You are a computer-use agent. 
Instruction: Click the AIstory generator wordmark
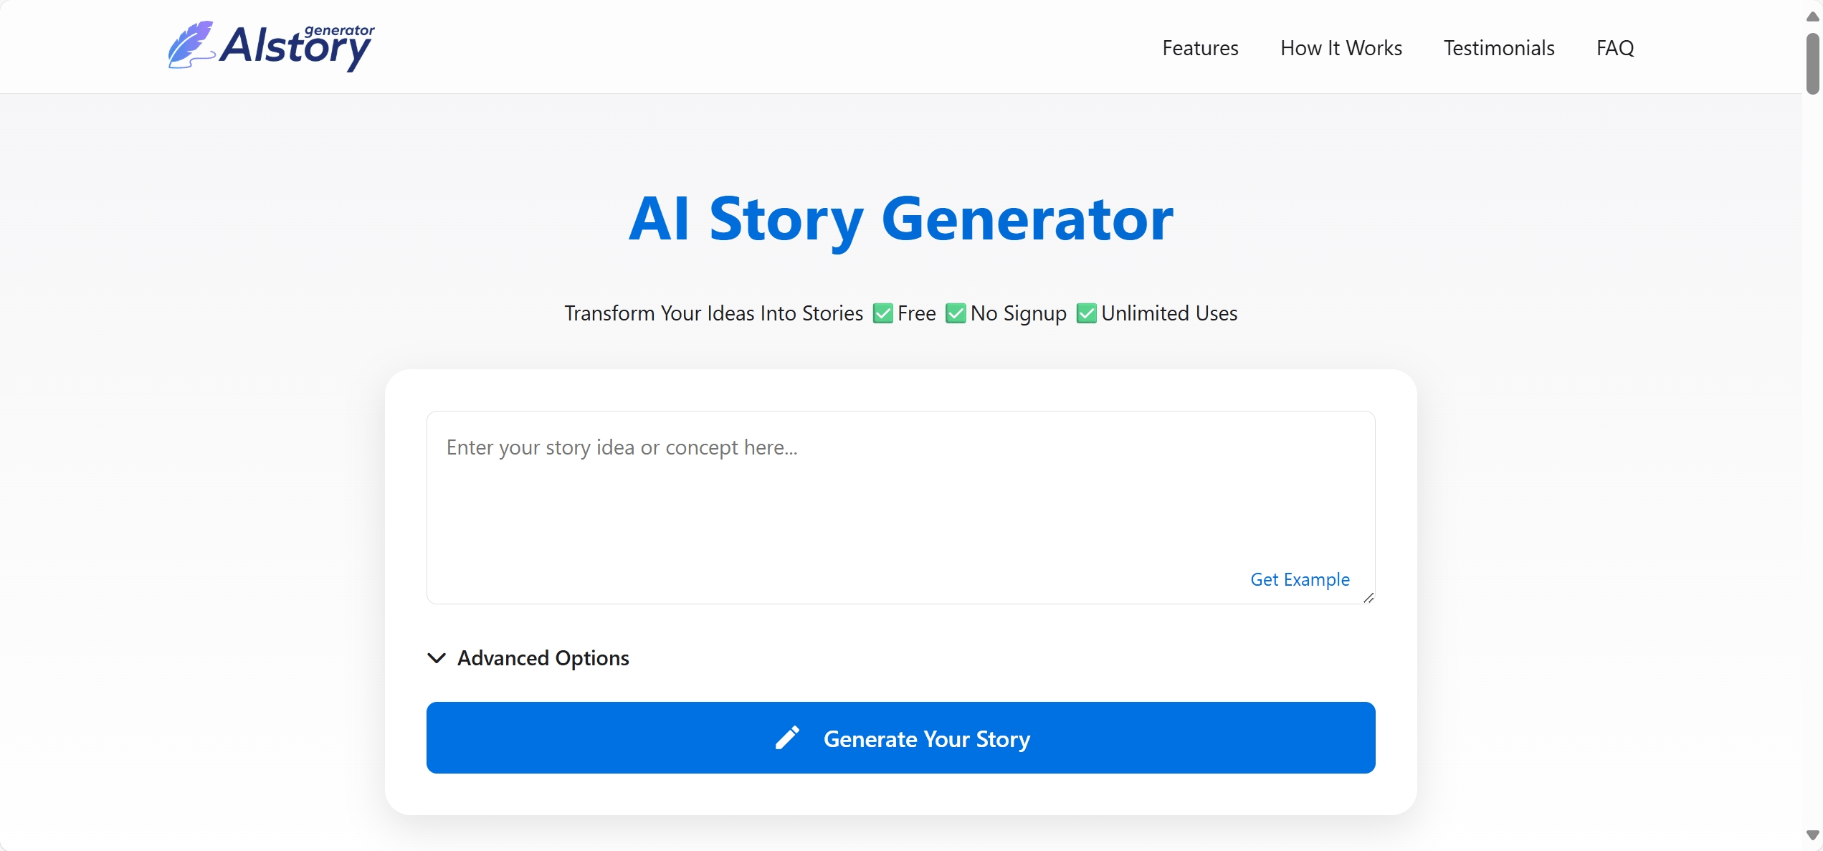pyautogui.click(x=297, y=46)
